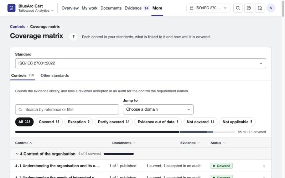Click the magnifier icon in search field
This screenshot has width=285, height=178.
coord(20,109)
